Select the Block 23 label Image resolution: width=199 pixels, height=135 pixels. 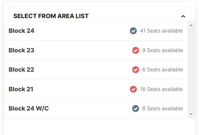[x=22, y=50]
